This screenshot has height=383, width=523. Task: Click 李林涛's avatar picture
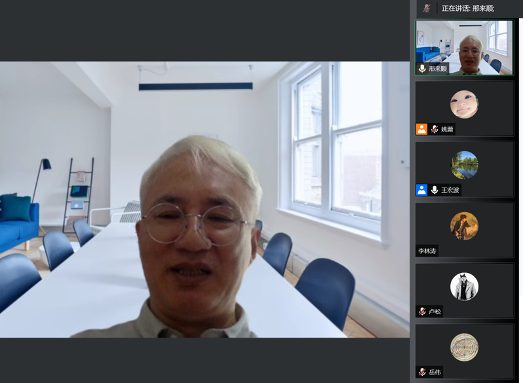tap(464, 226)
